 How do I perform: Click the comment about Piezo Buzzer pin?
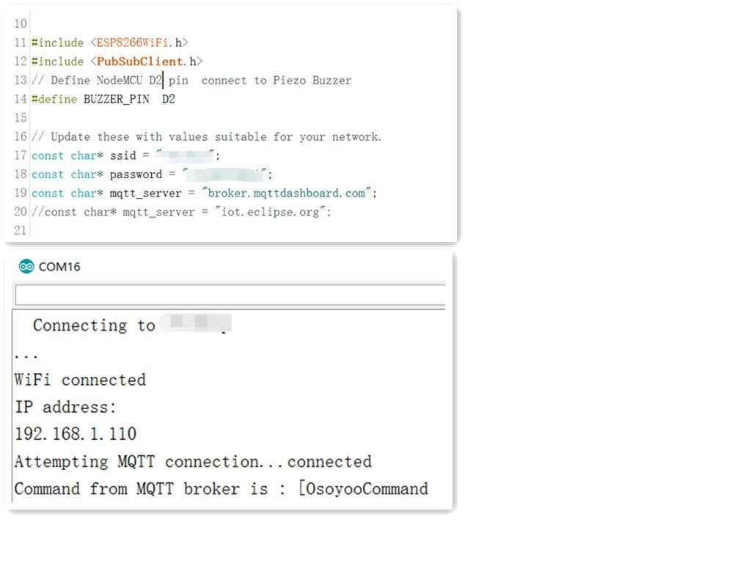(191, 81)
